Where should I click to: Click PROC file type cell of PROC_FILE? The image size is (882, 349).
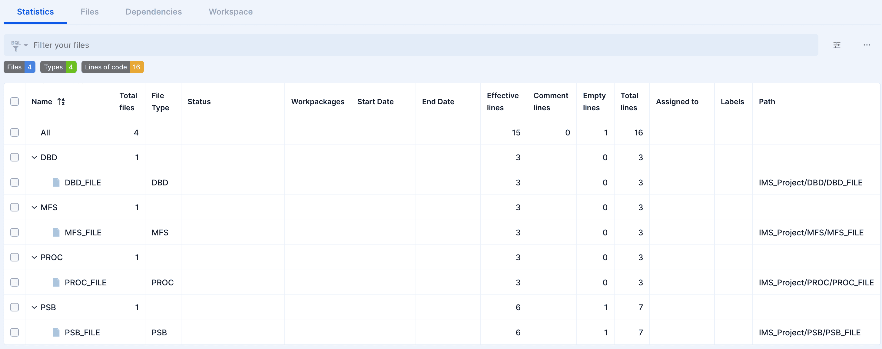(163, 283)
